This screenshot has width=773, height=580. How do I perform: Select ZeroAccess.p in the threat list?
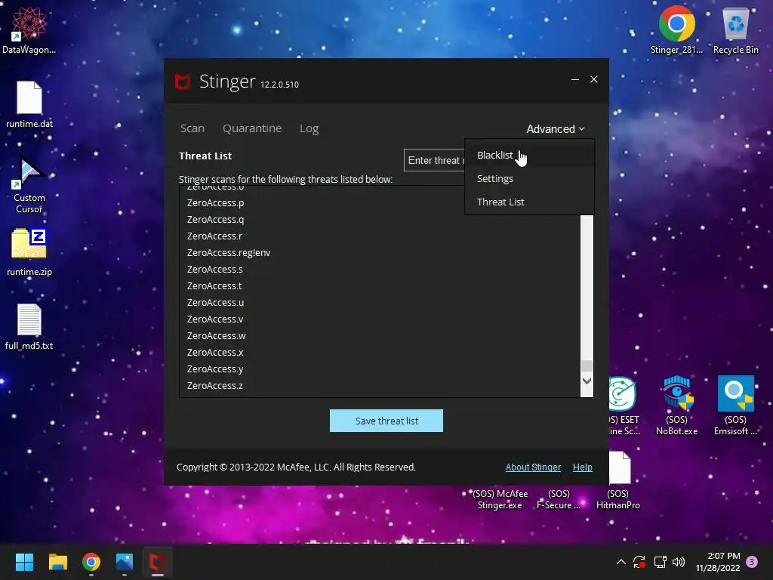[x=215, y=202]
